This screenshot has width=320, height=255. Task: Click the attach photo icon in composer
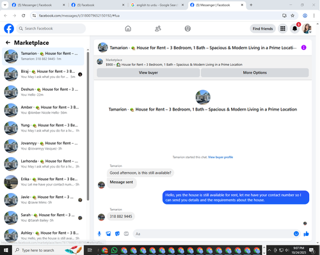point(108,234)
